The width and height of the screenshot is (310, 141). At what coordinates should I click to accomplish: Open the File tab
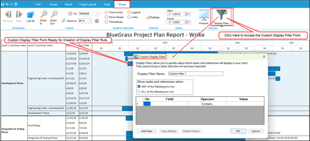38,4
